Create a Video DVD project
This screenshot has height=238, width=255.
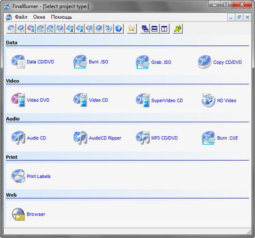point(31,100)
